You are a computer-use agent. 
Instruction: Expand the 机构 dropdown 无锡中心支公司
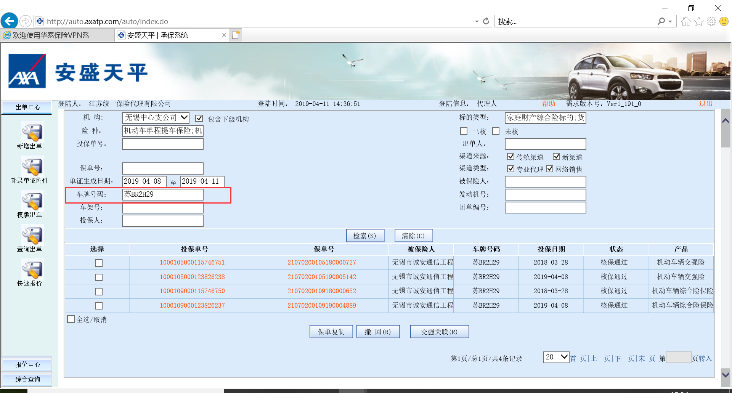[184, 117]
